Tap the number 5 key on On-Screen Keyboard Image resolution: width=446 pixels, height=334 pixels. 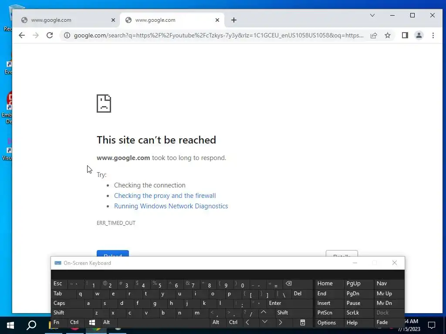[x=159, y=284]
